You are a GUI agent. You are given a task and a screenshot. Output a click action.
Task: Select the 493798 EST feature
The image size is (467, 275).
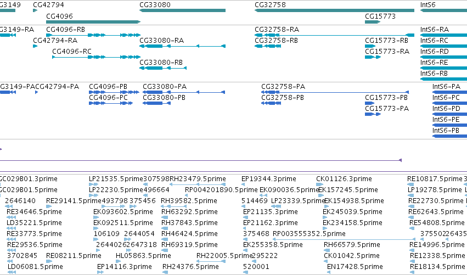tap(114, 206)
